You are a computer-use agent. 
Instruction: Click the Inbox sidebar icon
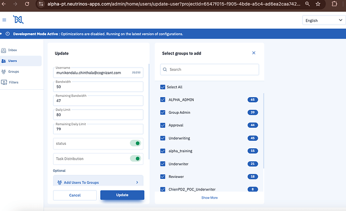click(x=4, y=50)
